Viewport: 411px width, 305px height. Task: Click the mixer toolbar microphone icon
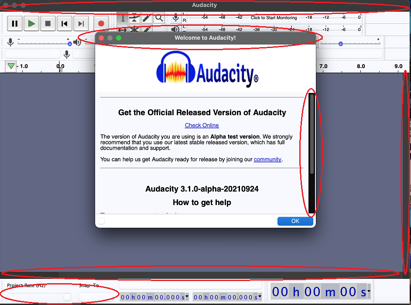pos(10,42)
